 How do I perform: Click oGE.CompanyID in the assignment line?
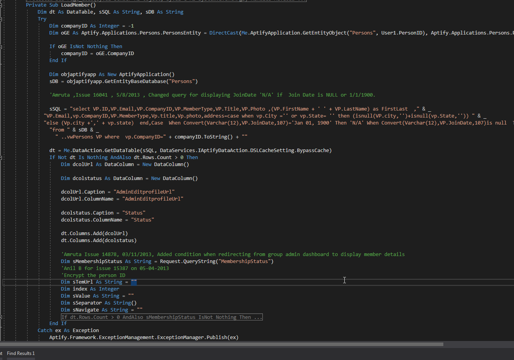[x=115, y=54]
